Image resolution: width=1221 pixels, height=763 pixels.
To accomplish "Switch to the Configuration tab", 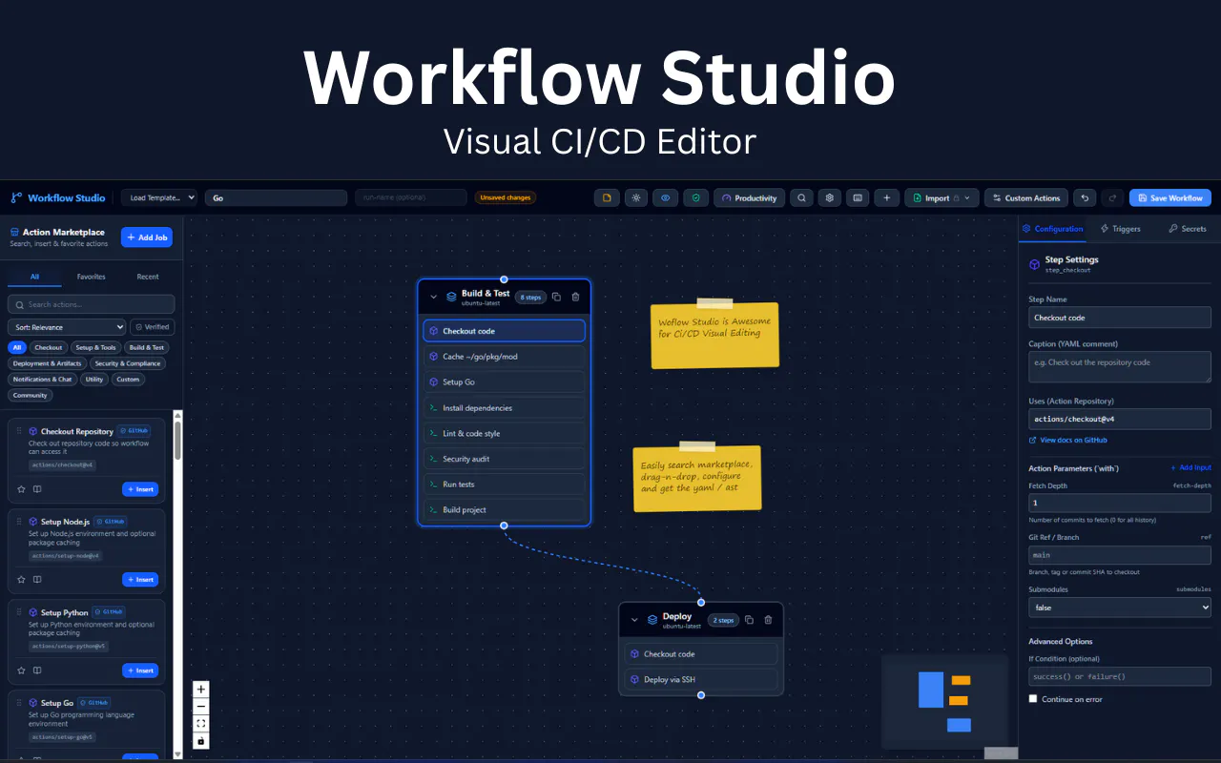I will (1052, 229).
